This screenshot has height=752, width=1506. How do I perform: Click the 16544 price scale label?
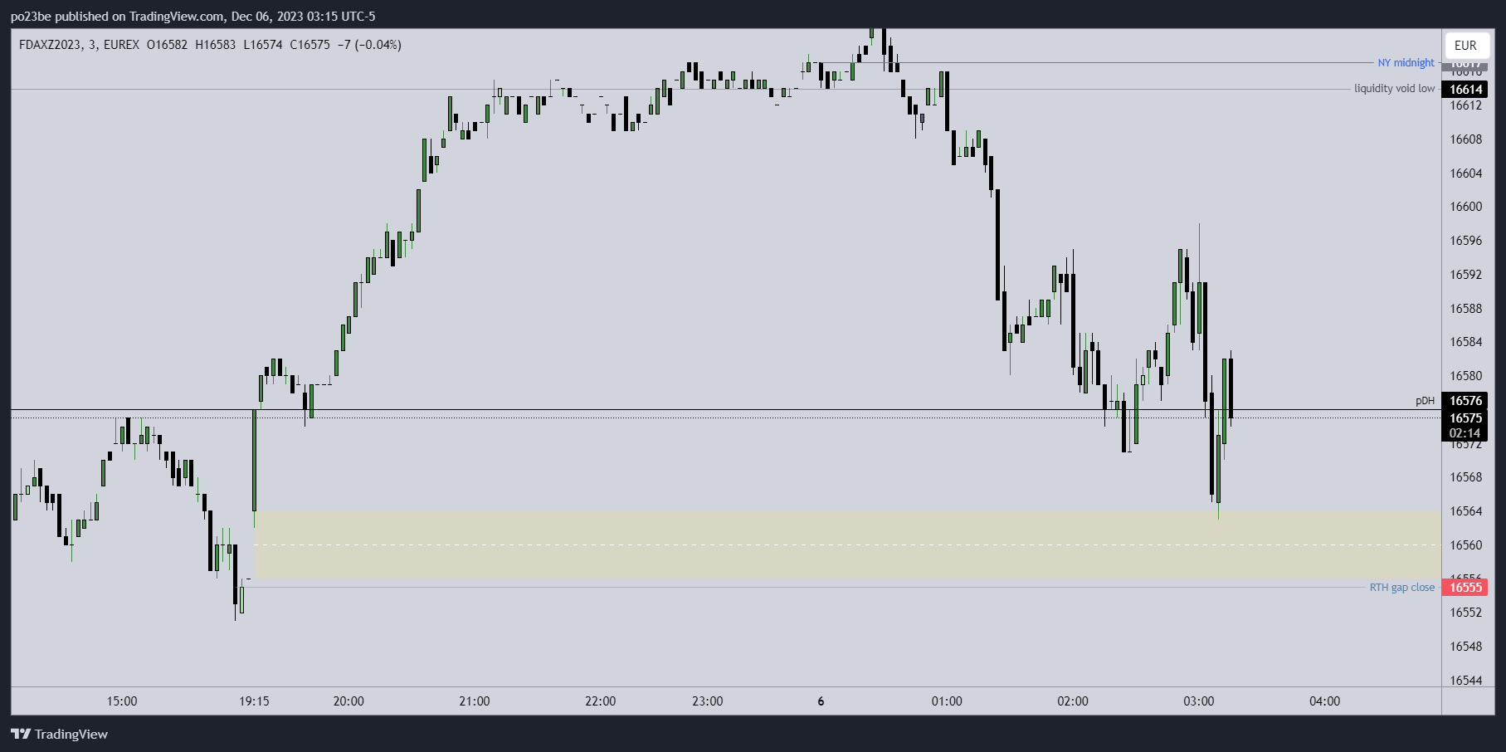point(1465,681)
